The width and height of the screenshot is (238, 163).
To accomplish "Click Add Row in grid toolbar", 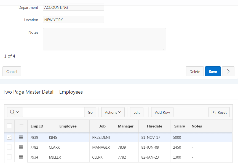I will (162, 112).
